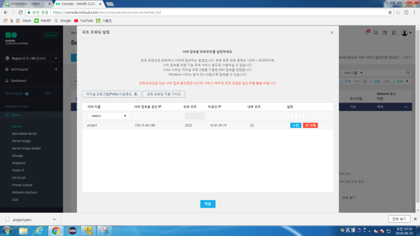Open the chat support icon
This screenshot has height=236, width=420.
point(376,33)
